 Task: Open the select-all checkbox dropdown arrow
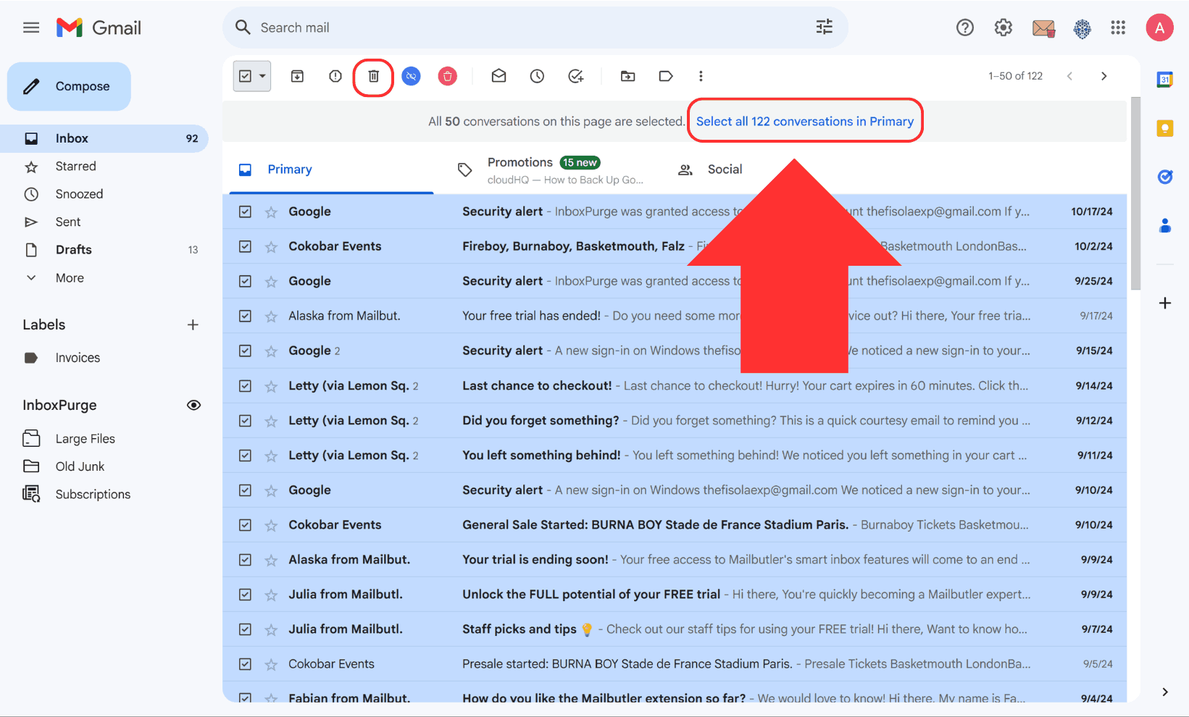262,76
